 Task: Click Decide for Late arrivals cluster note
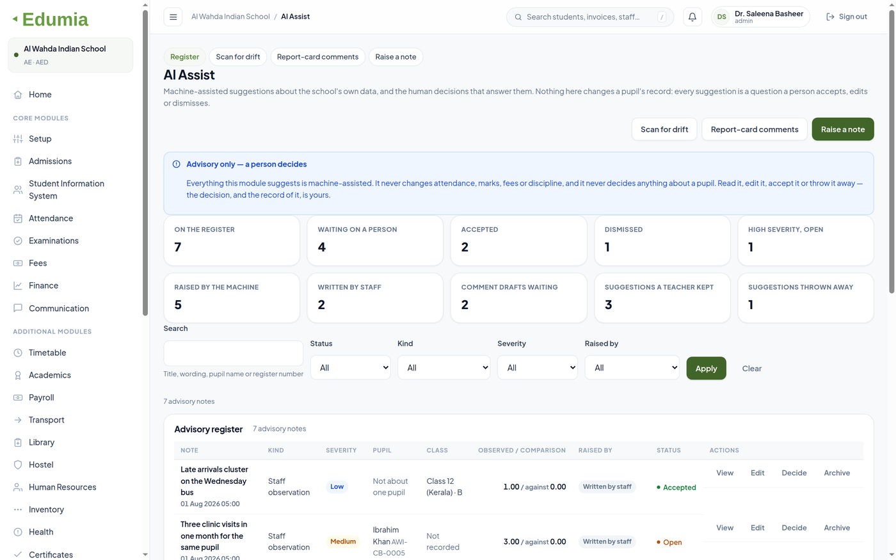click(x=794, y=473)
